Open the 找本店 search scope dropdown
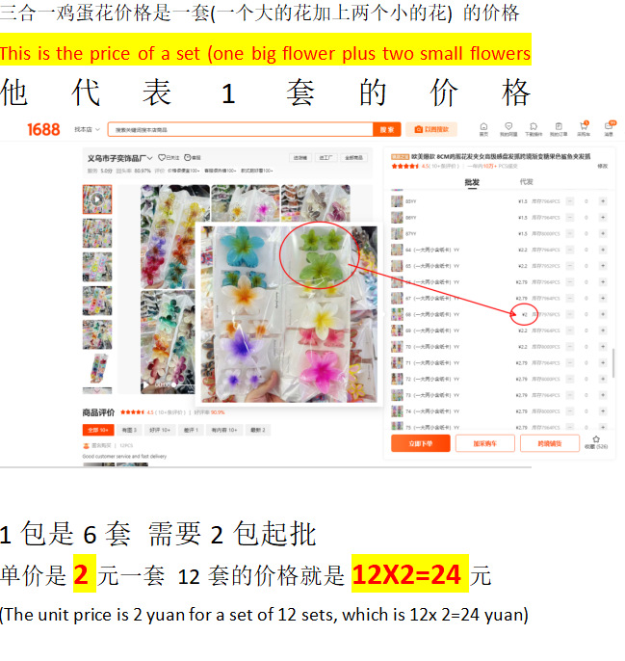The image size is (625, 661). click(87, 129)
